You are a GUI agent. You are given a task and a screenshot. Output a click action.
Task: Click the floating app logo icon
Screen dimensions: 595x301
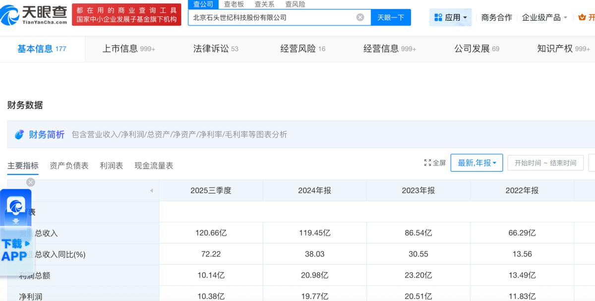tap(16, 205)
